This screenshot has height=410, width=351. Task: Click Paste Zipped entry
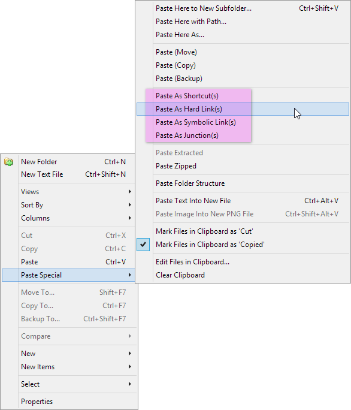[x=243, y=166]
